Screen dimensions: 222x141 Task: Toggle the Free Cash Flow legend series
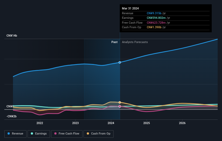(x=67, y=134)
